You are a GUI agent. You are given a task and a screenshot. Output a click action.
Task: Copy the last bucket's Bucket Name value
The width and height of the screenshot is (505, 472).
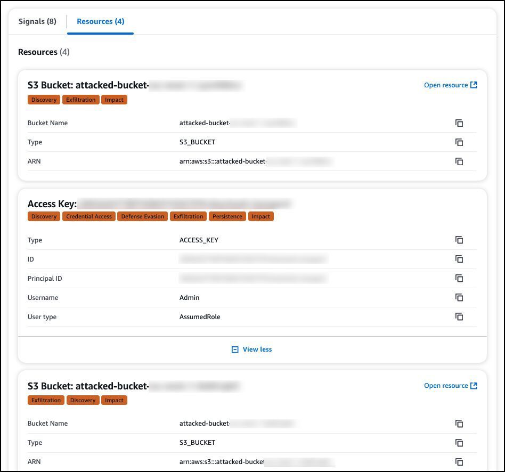point(459,424)
